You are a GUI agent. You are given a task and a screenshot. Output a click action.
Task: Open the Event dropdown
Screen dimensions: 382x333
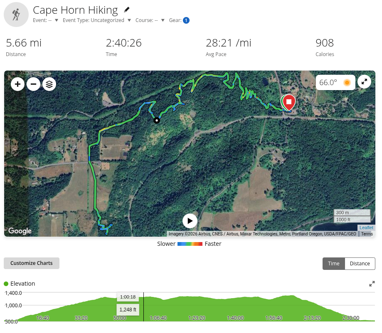(x=46, y=20)
